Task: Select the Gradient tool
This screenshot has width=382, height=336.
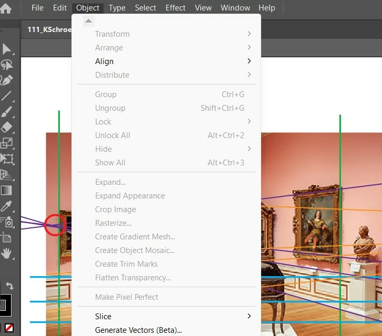Action: (x=6, y=191)
